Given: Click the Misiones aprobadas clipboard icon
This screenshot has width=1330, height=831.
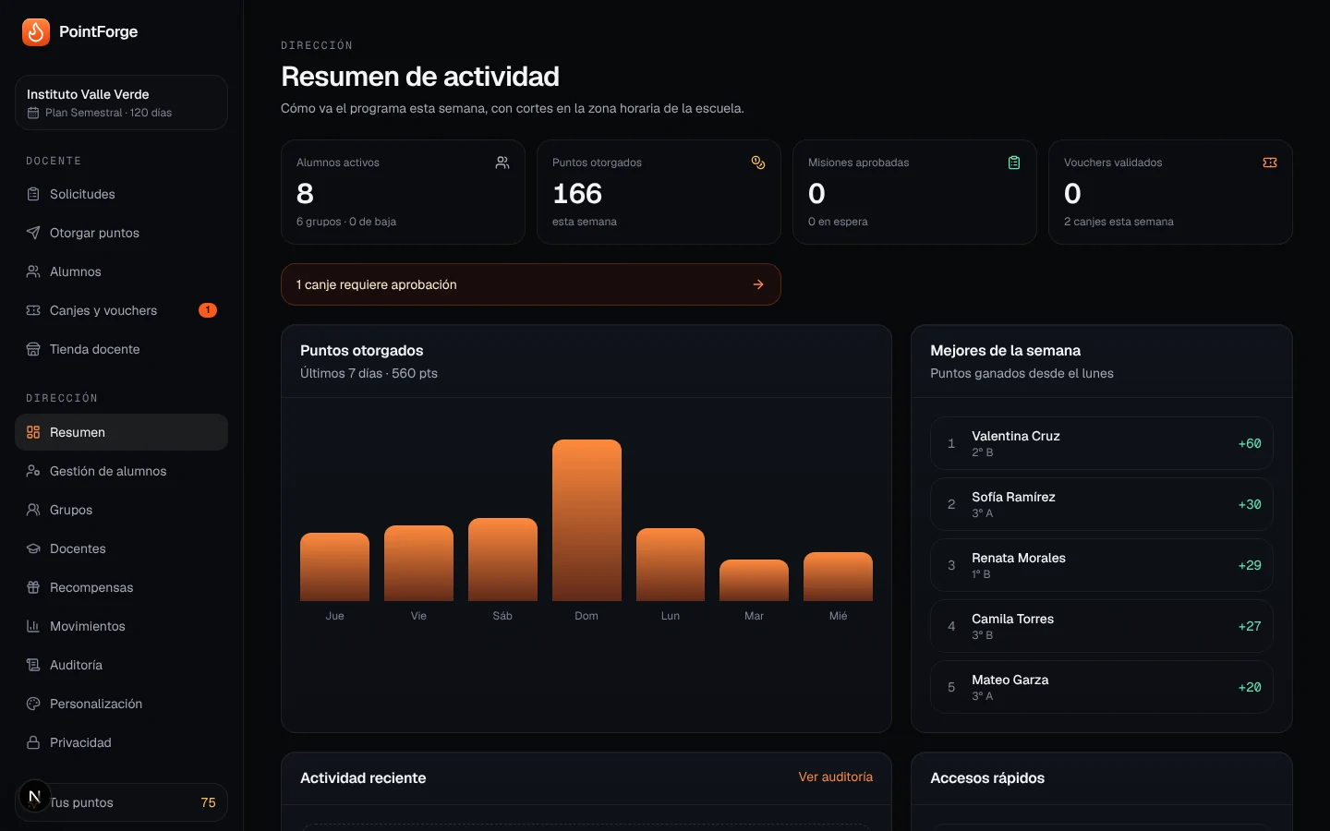Looking at the screenshot, I should coord(1014,163).
